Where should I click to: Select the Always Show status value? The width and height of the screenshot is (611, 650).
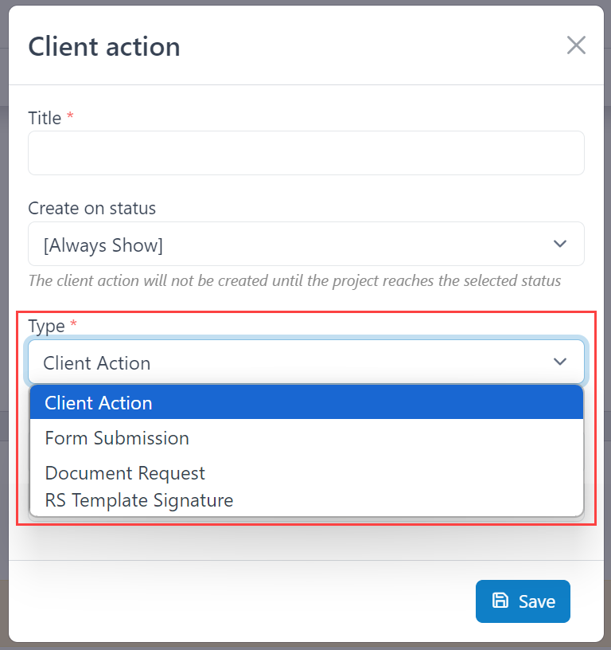102,245
